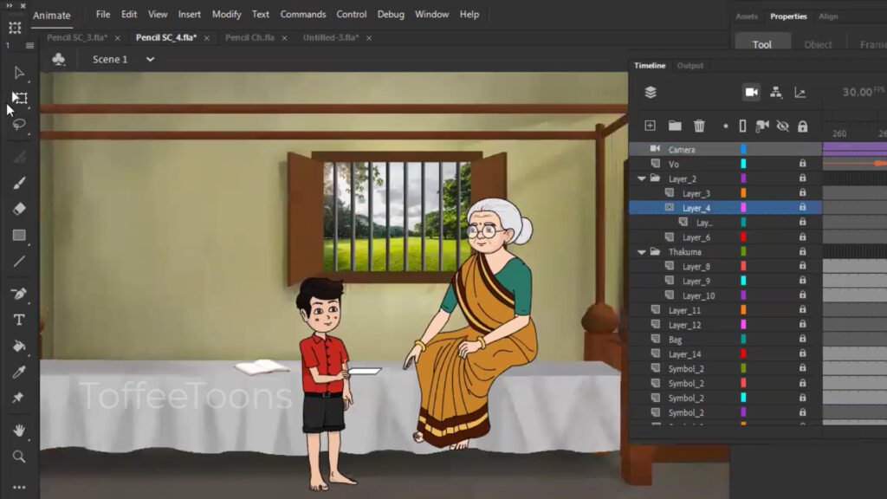Select the Rectangle tool
Screen dimensions: 887x499
pos(19,235)
